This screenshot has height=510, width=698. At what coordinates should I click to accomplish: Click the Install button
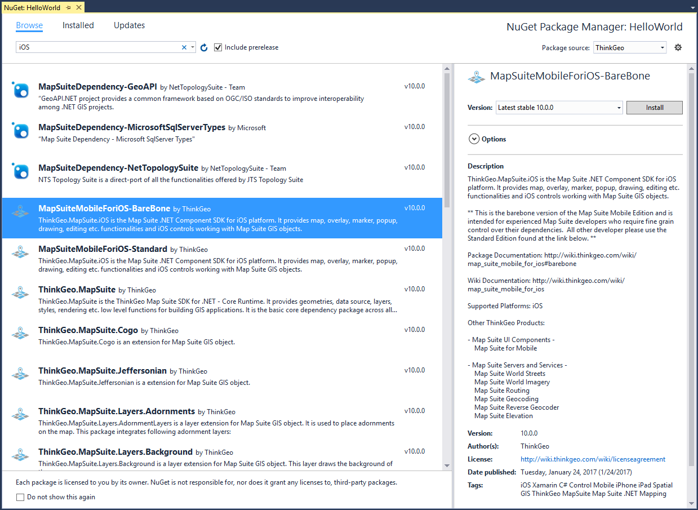point(655,107)
